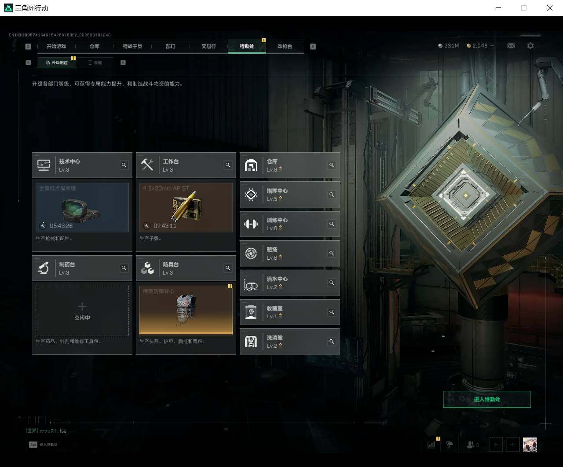Click the 07:43:11 production timer
563x467 pixels.
tap(165, 226)
